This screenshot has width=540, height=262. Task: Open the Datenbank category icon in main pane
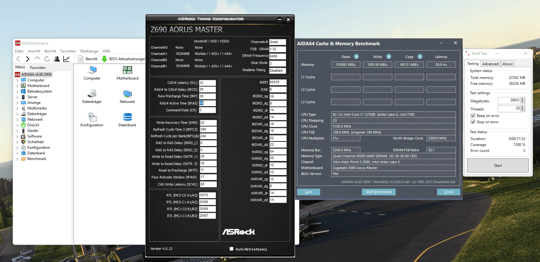click(128, 120)
